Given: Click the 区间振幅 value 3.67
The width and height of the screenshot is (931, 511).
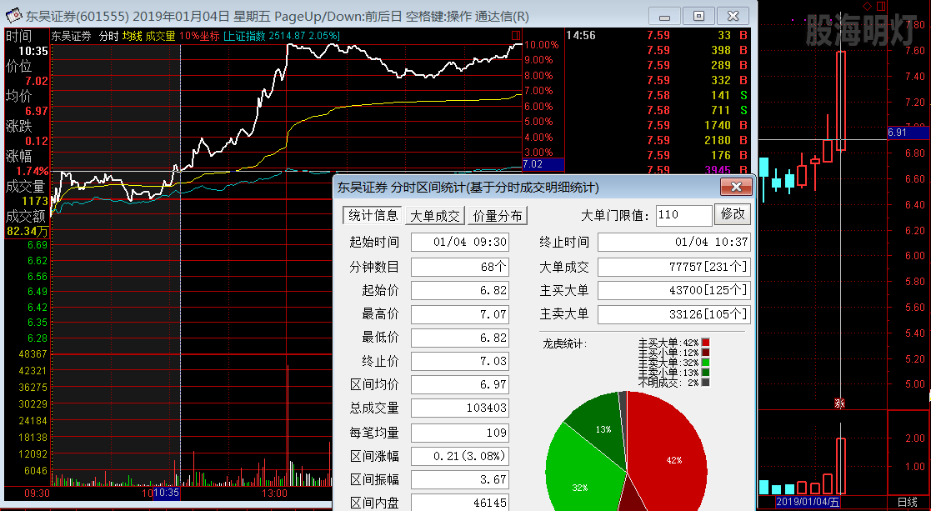Looking at the screenshot, I should coord(459,479).
